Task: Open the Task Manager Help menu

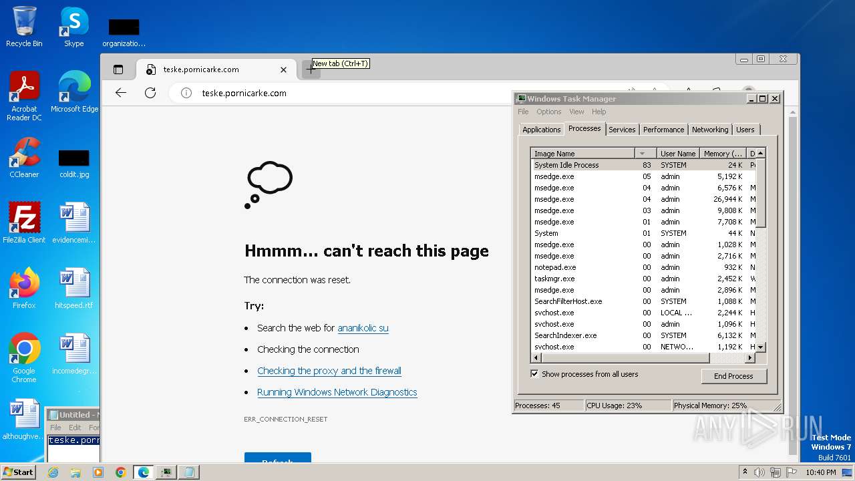Action: coord(599,112)
